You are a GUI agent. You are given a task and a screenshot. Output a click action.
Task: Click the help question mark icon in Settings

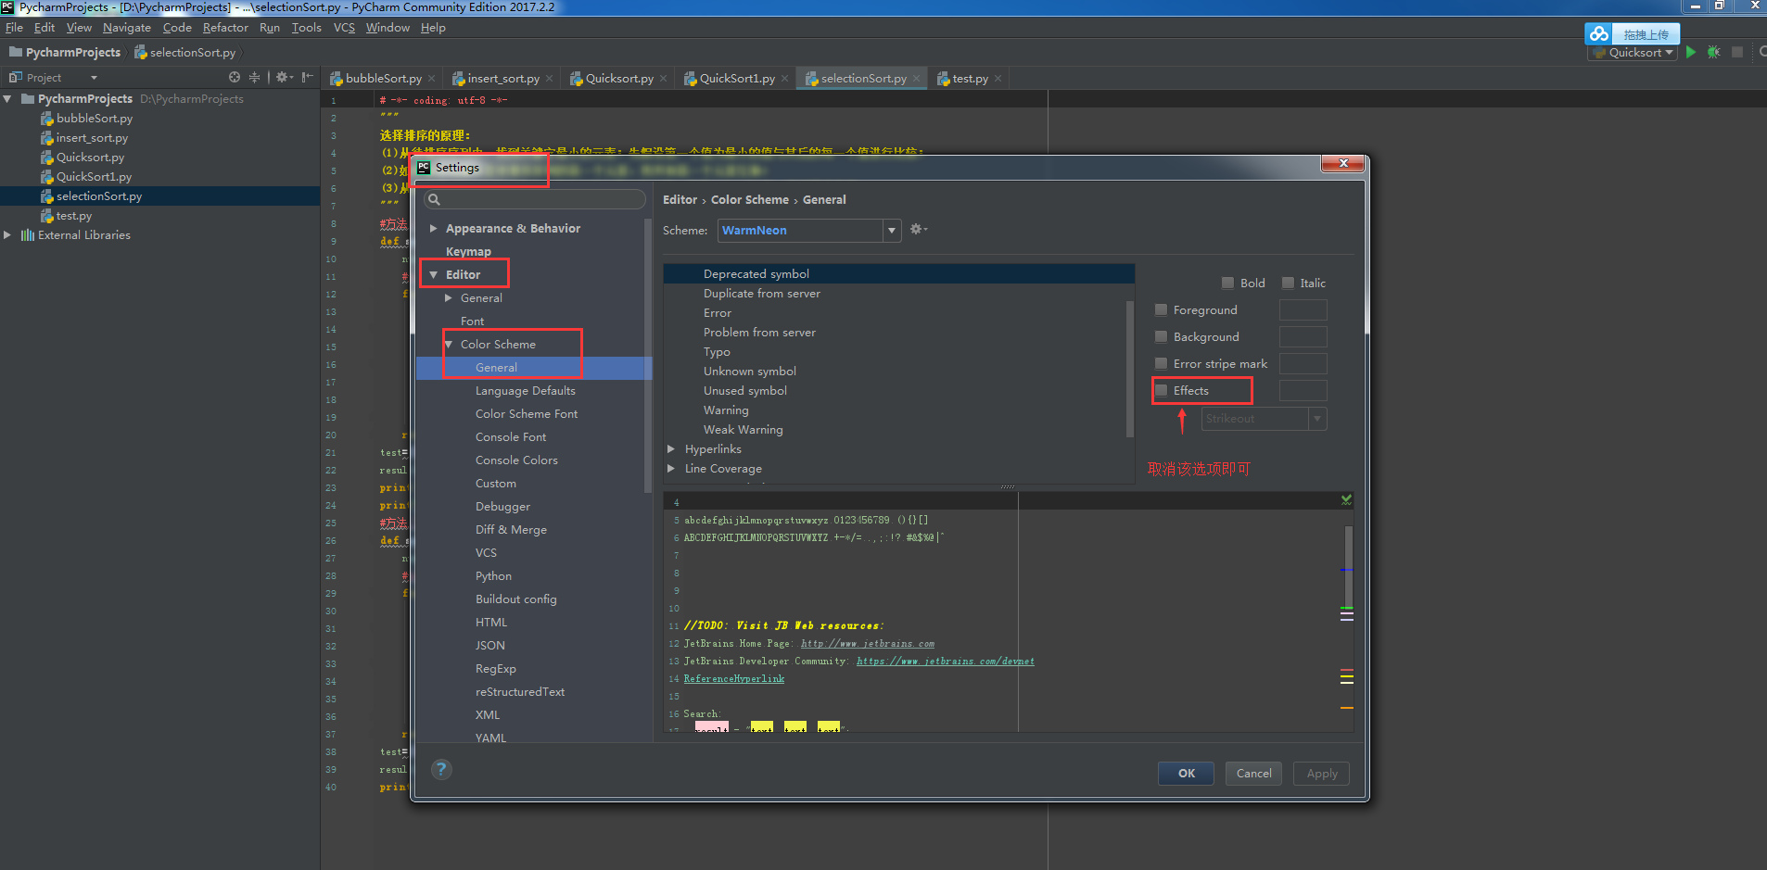click(441, 769)
